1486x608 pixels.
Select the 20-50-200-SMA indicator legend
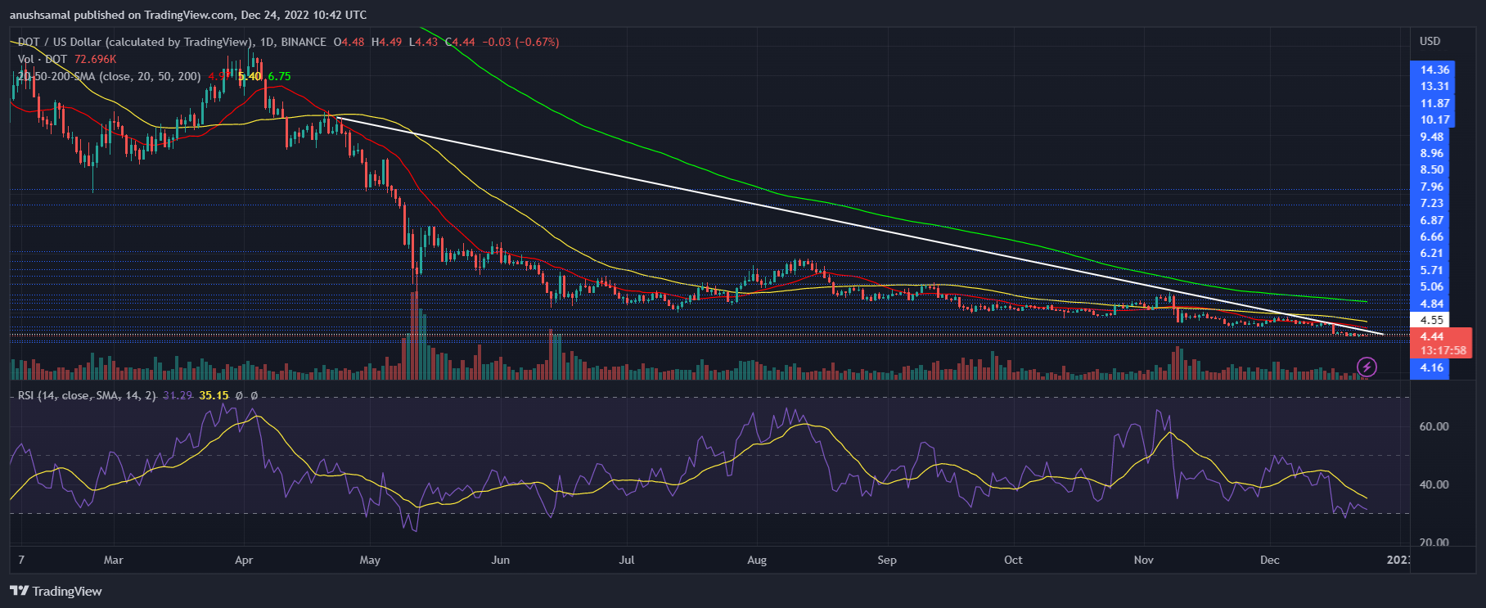(109, 76)
